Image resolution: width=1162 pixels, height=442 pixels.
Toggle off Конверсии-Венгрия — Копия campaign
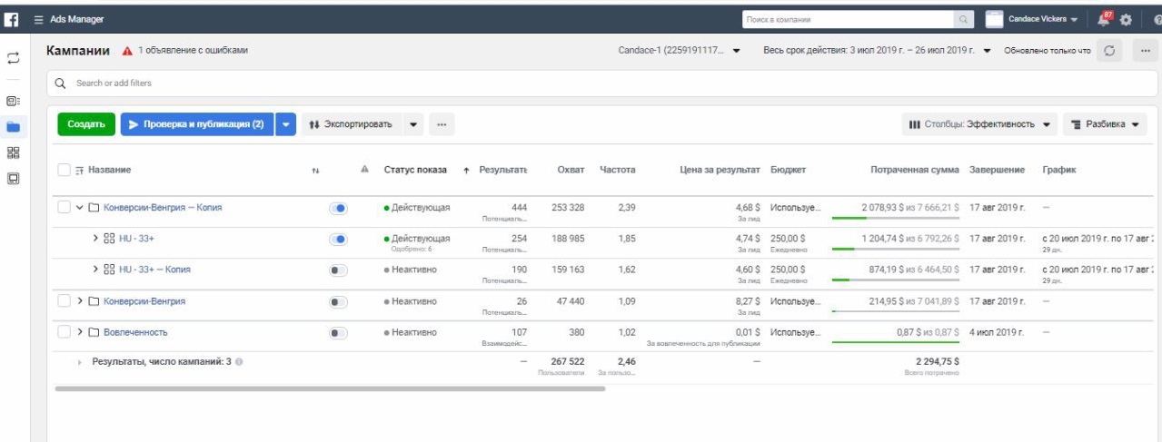tap(338, 208)
